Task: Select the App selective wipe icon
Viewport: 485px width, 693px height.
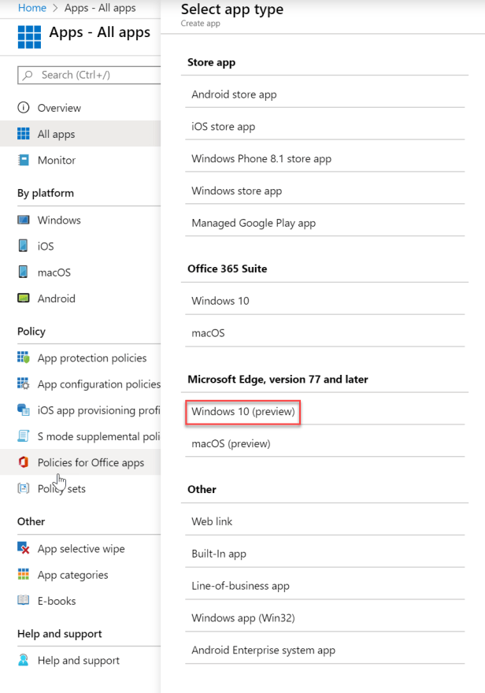Action: click(24, 548)
